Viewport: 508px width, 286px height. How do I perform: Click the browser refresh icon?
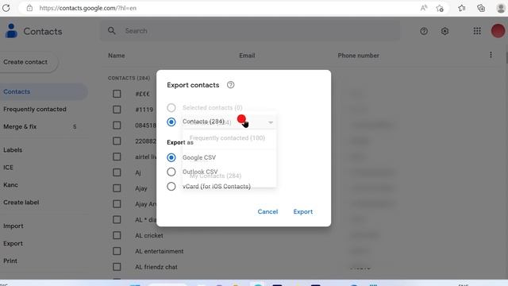click(x=6, y=8)
